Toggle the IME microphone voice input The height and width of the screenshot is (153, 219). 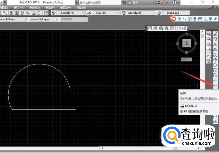pos(195,19)
